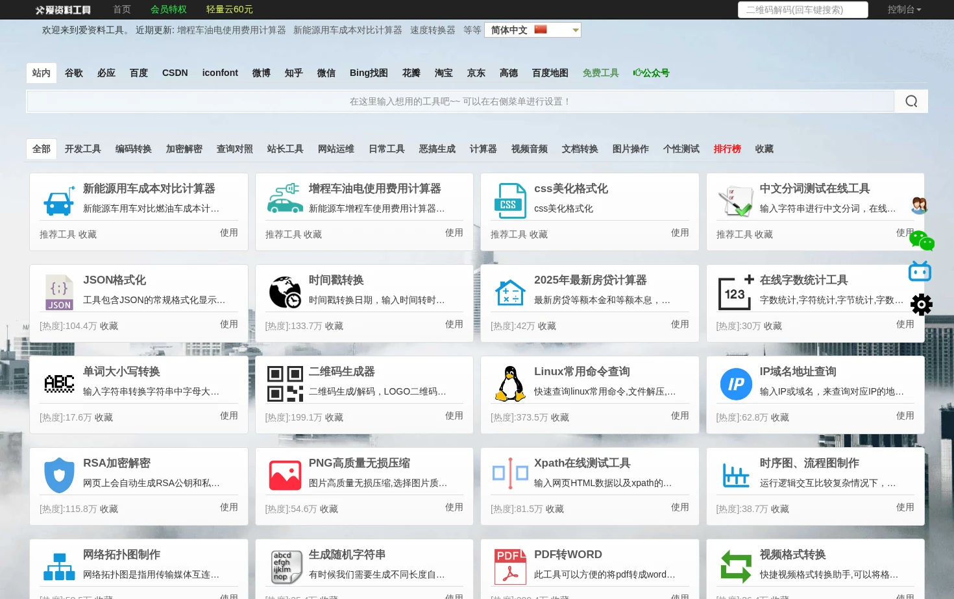Click the random string generator icon

tap(286, 567)
